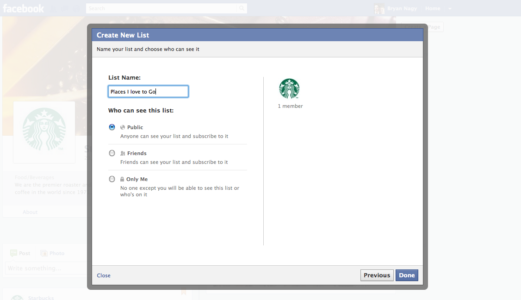Open the account dropdown arrow next to Home
The width and height of the screenshot is (521, 300).
[450, 9]
